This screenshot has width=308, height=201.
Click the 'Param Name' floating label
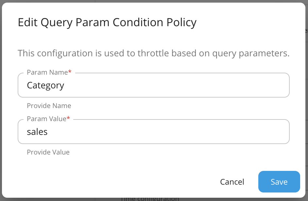pos(47,72)
